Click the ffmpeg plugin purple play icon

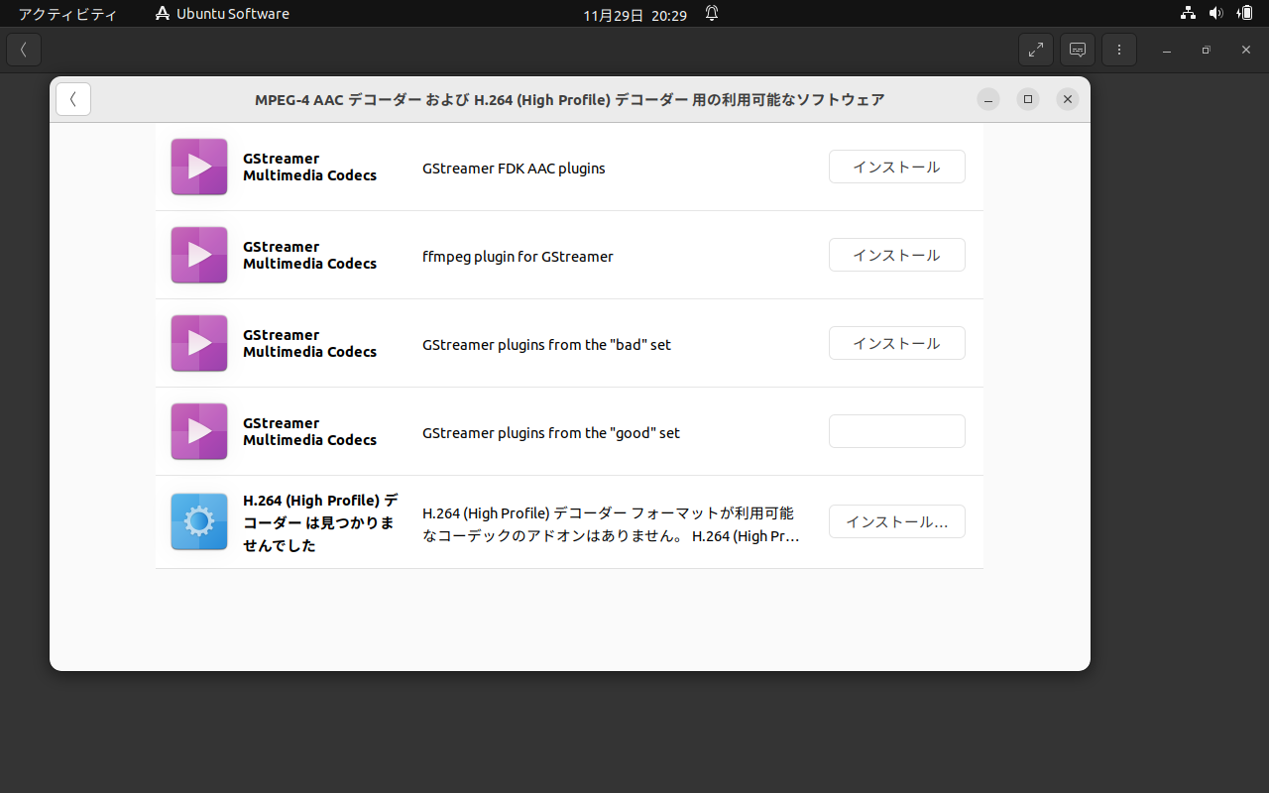click(x=199, y=255)
